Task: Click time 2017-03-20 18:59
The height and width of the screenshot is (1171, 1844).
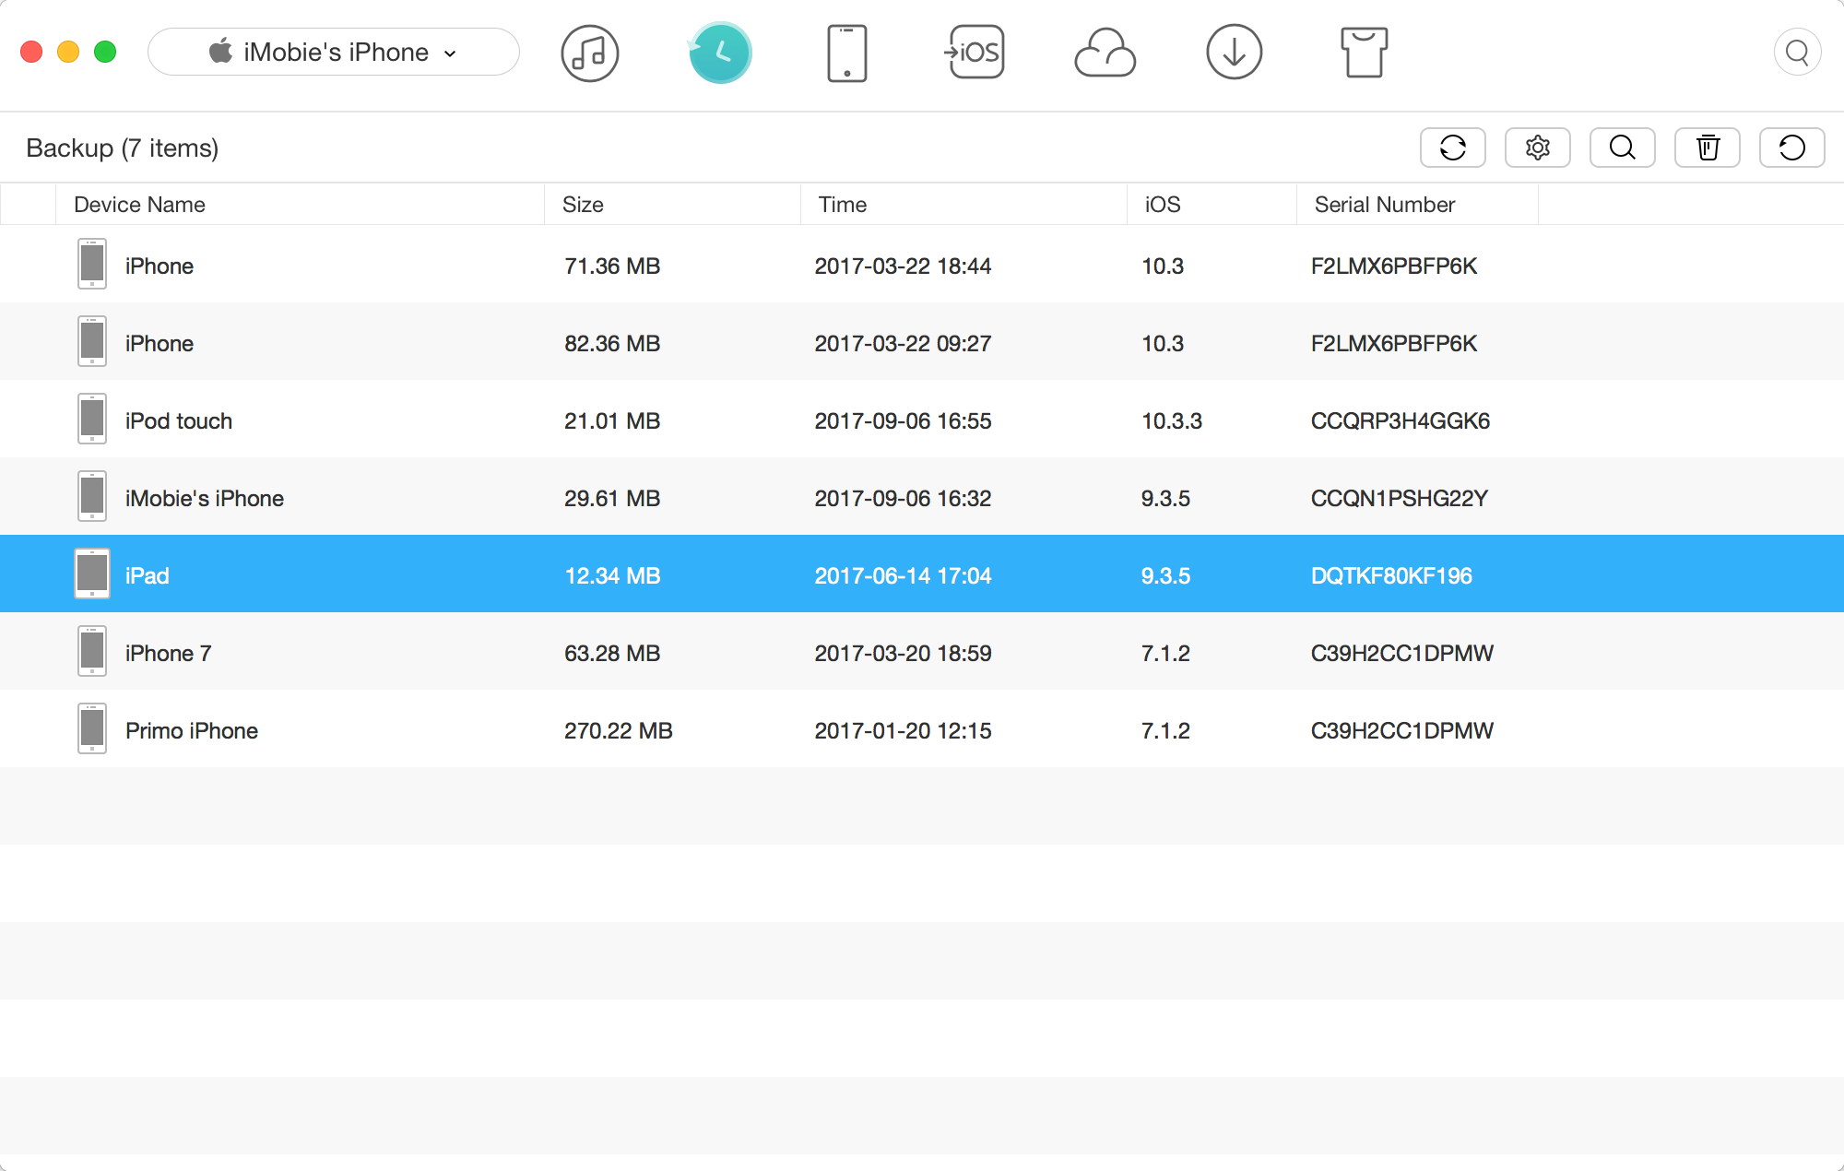Action: pyautogui.click(x=903, y=654)
